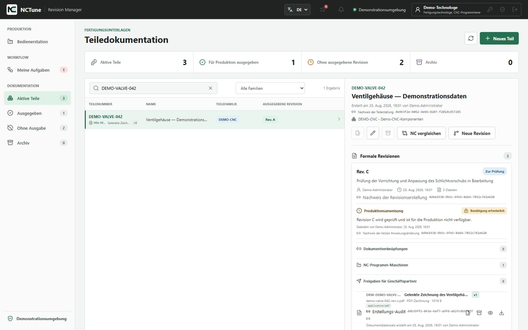Viewport: 528px width, 330px height.
Task: Click the Neues Teil button
Action: [499, 38]
